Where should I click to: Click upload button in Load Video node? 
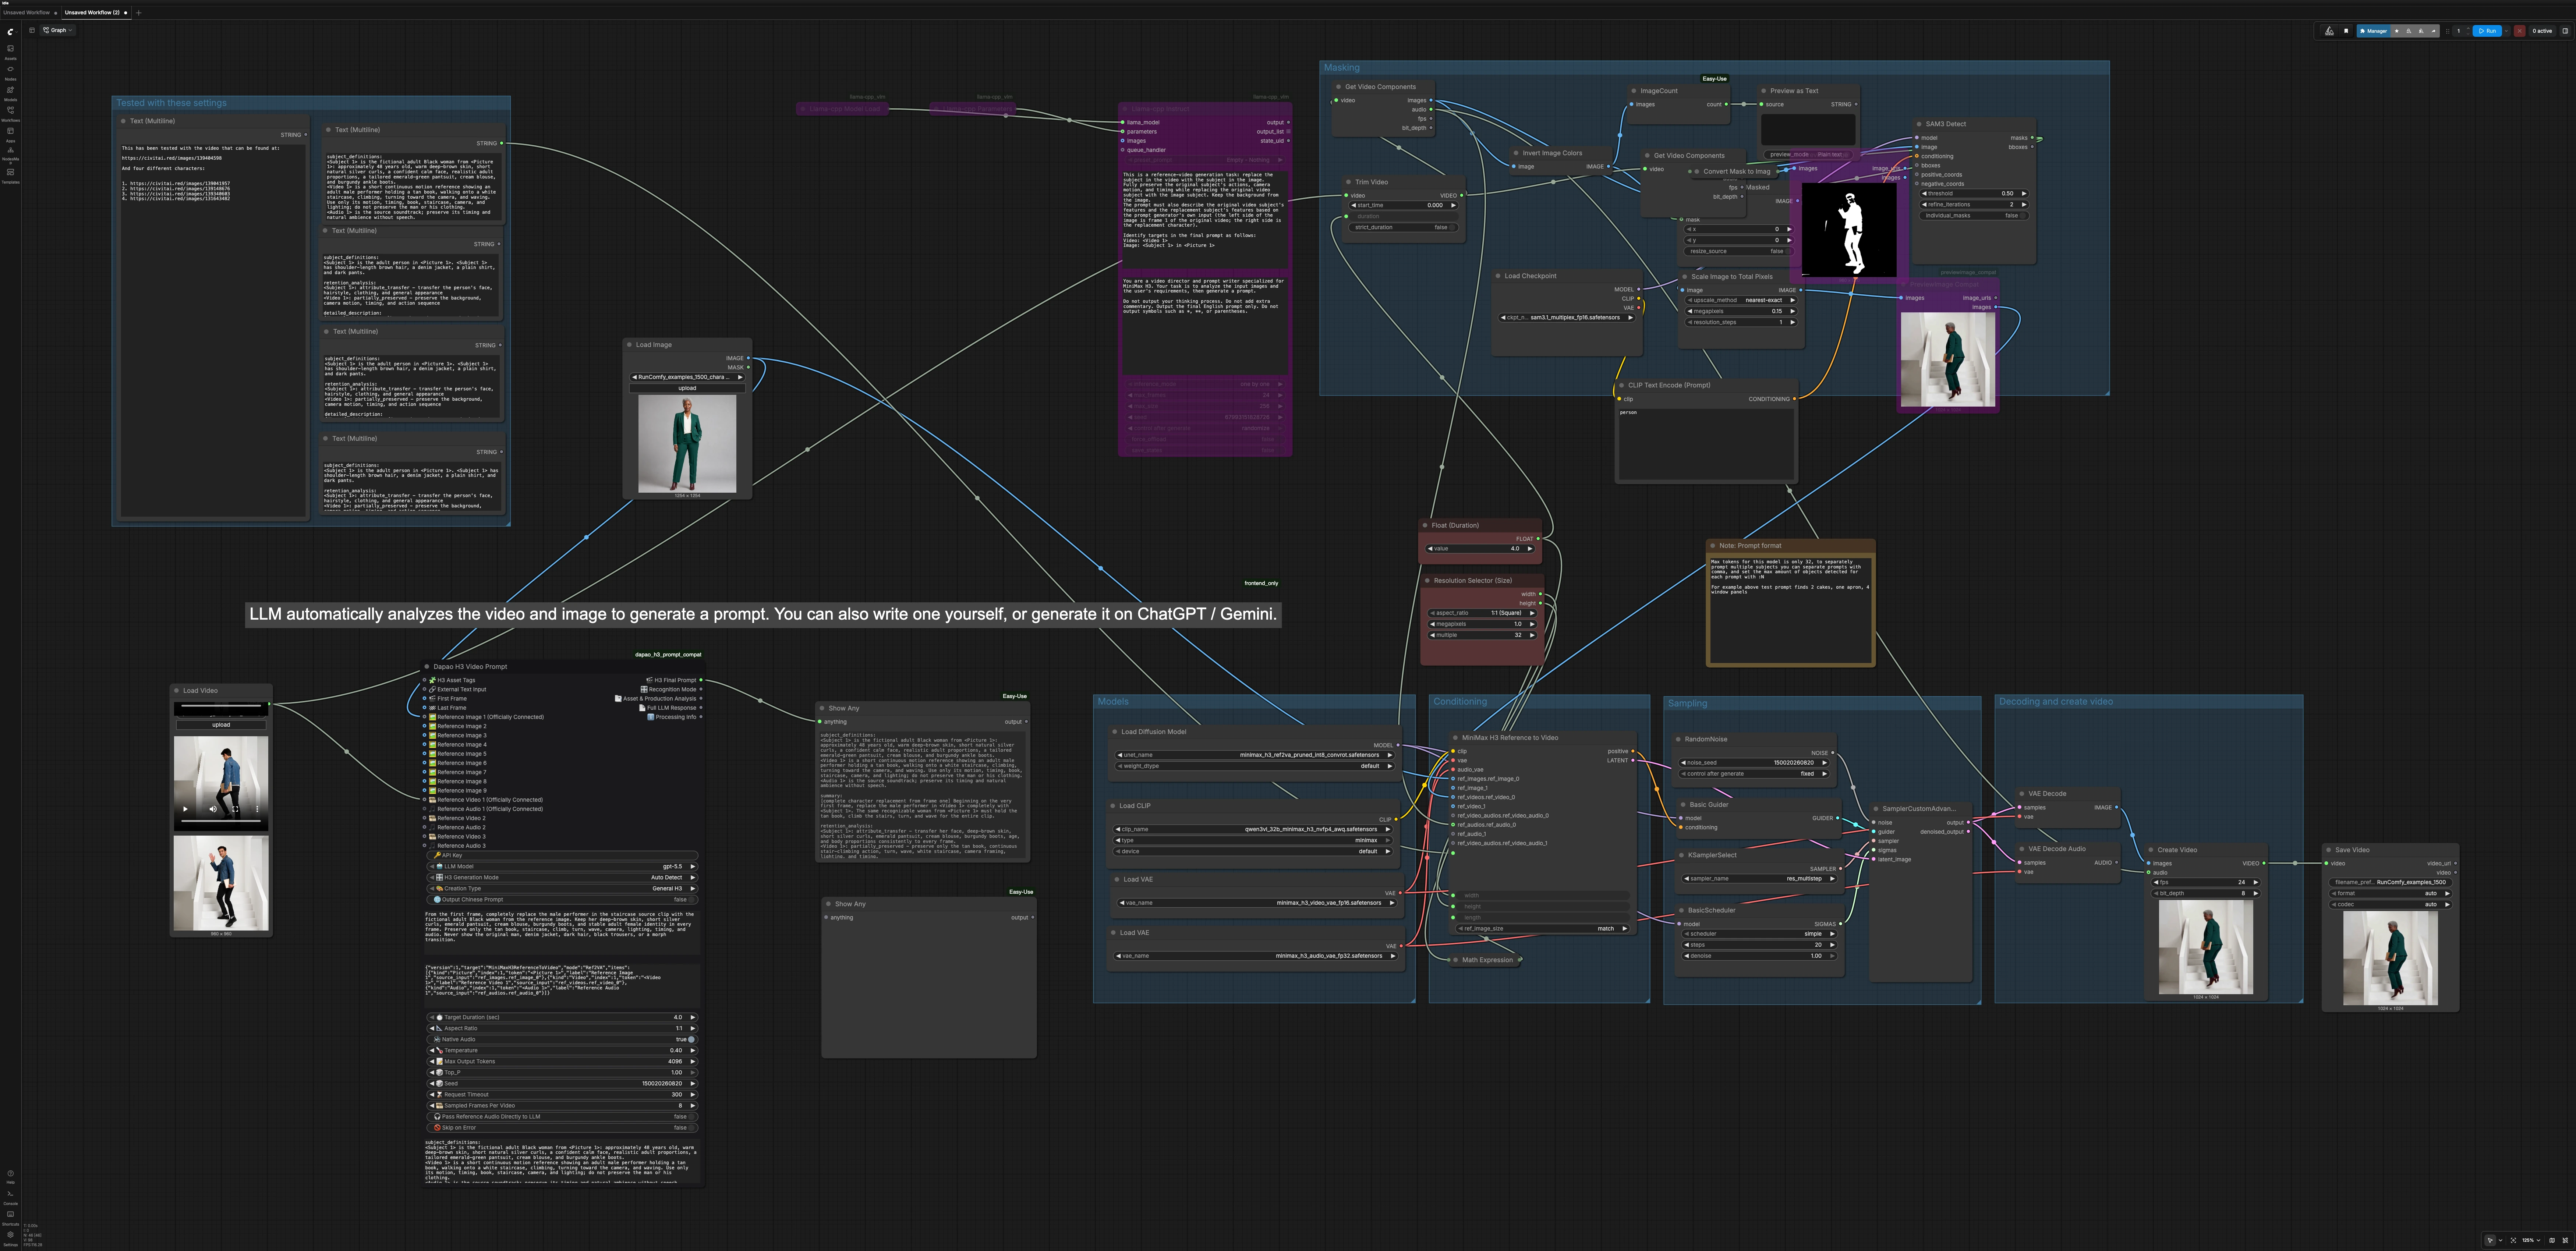[x=221, y=725]
